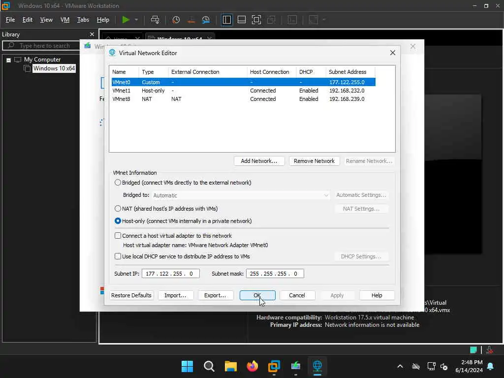Enable Use local DHCP service checkbox
This screenshot has height=378, width=504.
tap(118, 256)
